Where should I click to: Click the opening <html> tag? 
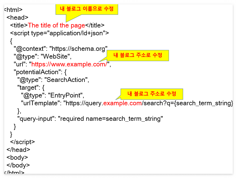13,10
